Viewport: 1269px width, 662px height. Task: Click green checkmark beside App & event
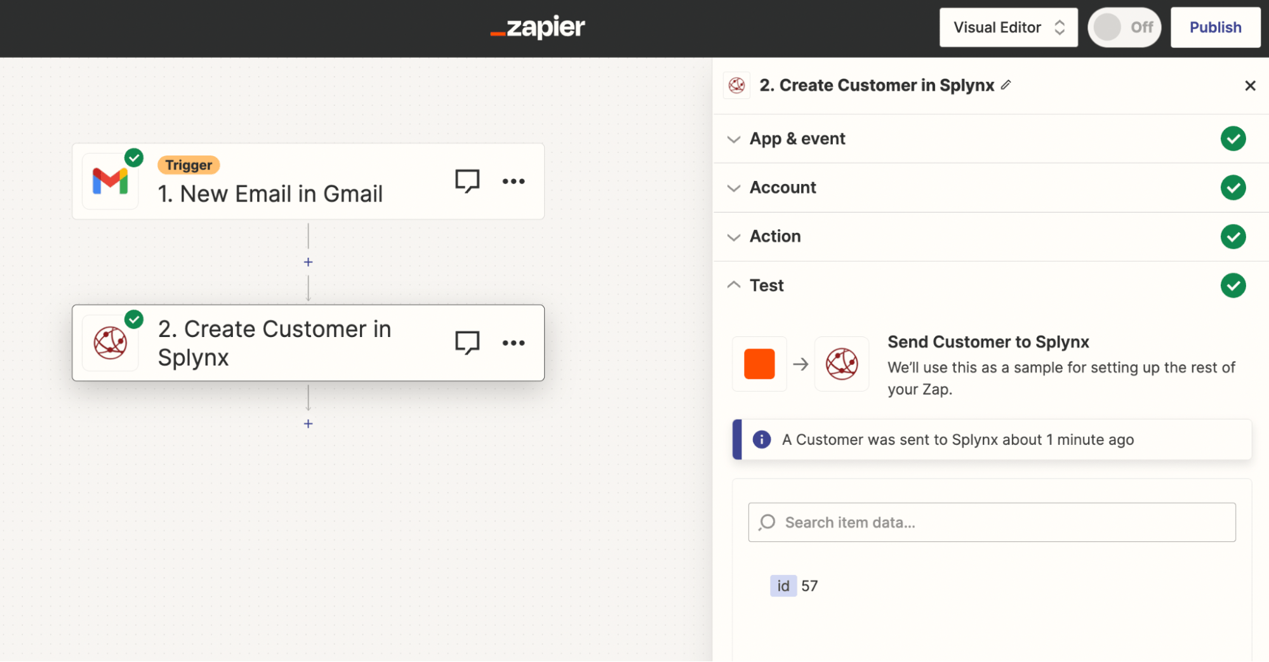[x=1233, y=138]
